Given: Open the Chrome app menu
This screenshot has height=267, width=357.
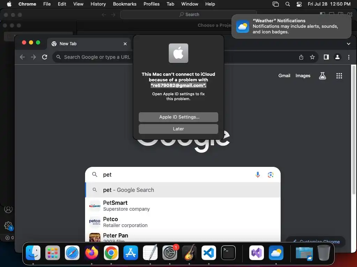Looking at the screenshot, I should pyautogui.click(x=27, y=4).
